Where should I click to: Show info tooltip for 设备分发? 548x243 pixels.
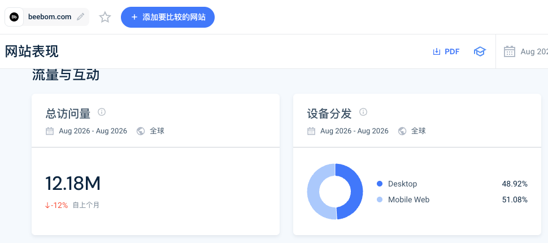tap(363, 112)
